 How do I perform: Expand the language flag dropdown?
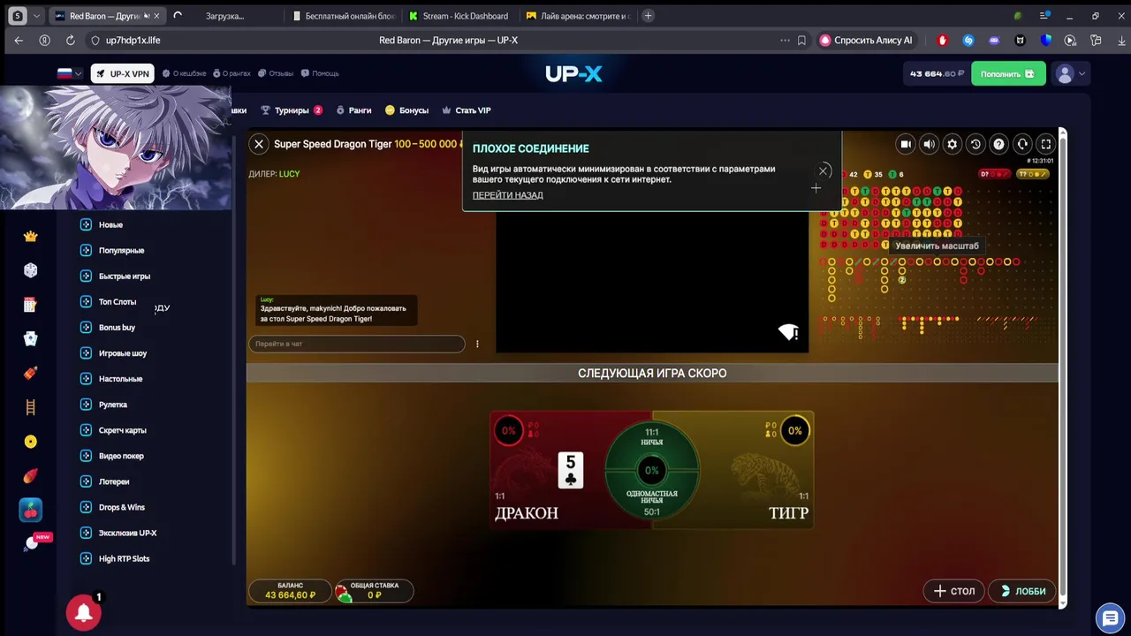point(70,73)
